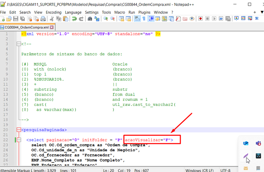The width and height of the screenshot is (264, 172).
Task: Toggle the Word Wrap button
Action: [137, 19]
